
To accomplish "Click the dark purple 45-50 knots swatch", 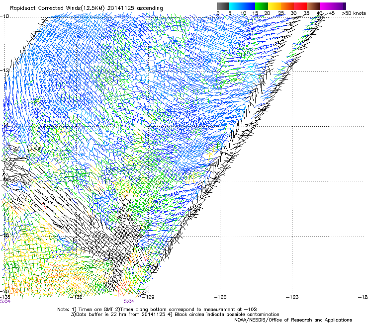I will (x=339, y=6).
